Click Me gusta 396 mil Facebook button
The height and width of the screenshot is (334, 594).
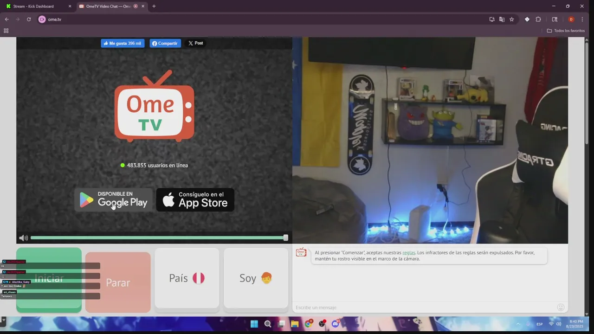tap(123, 43)
